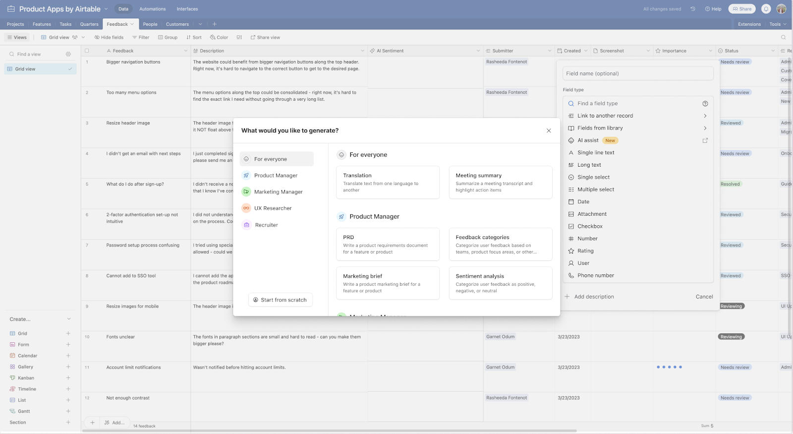Screen dimensions: 793x434
Task: Click the Importance rating dots in row 11
Action: click(x=669, y=367)
